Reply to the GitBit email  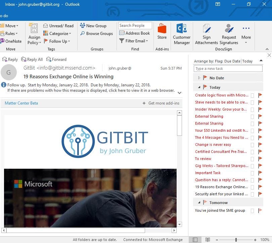click(x=10, y=59)
